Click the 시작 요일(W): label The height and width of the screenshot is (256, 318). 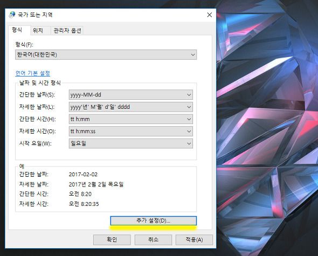coord(35,143)
